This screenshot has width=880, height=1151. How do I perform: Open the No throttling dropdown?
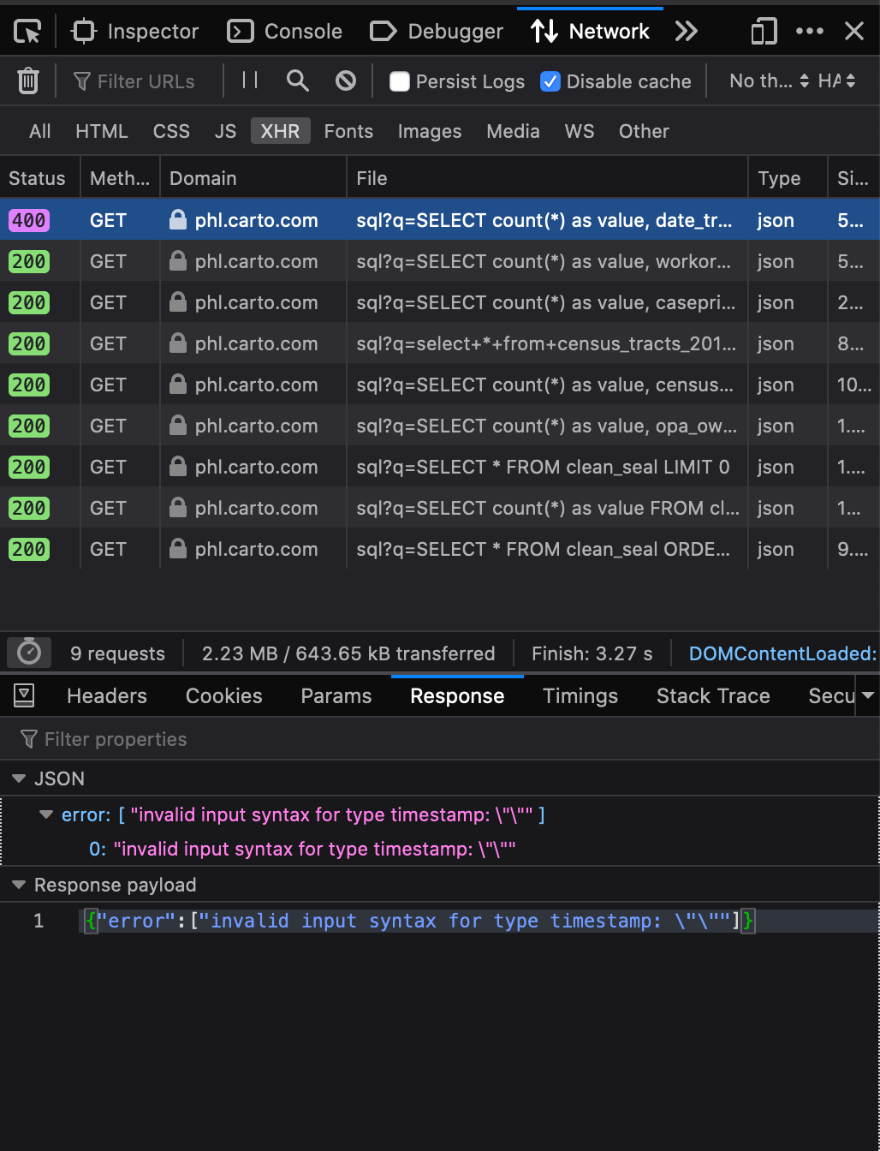coord(769,81)
